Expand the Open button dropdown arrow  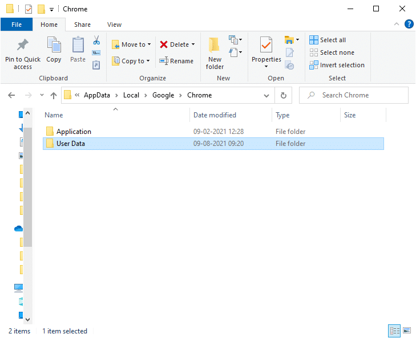click(x=298, y=40)
